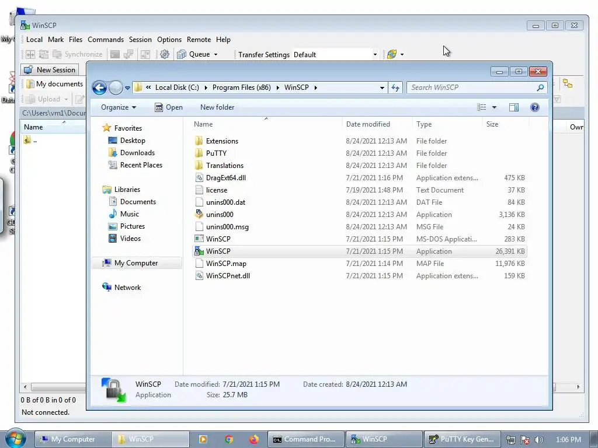This screenshot has width=598, height=448.
Task: Click the change view icon in Explorer
Action: [x=482, y=107]
